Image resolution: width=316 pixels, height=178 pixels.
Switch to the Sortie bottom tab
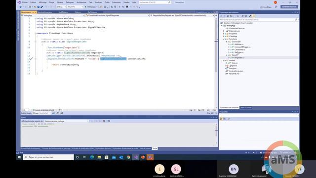155,148
